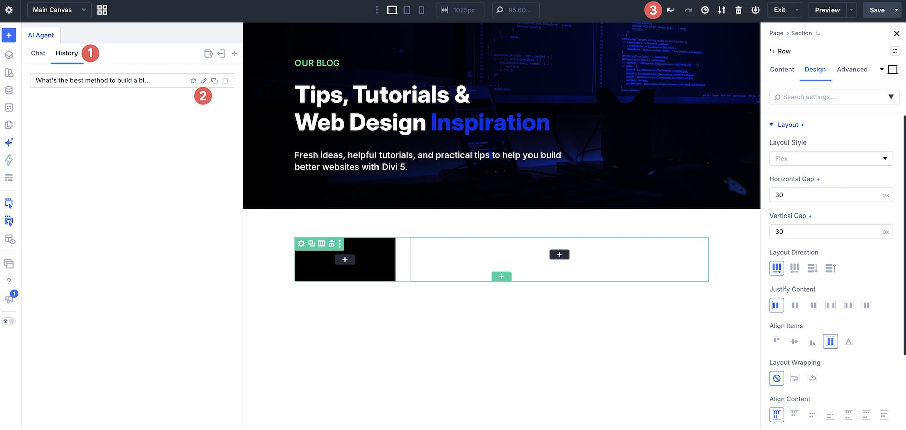The image size is (906, 430).
Task: Switch to phone view icon
Action: [421, 10]
